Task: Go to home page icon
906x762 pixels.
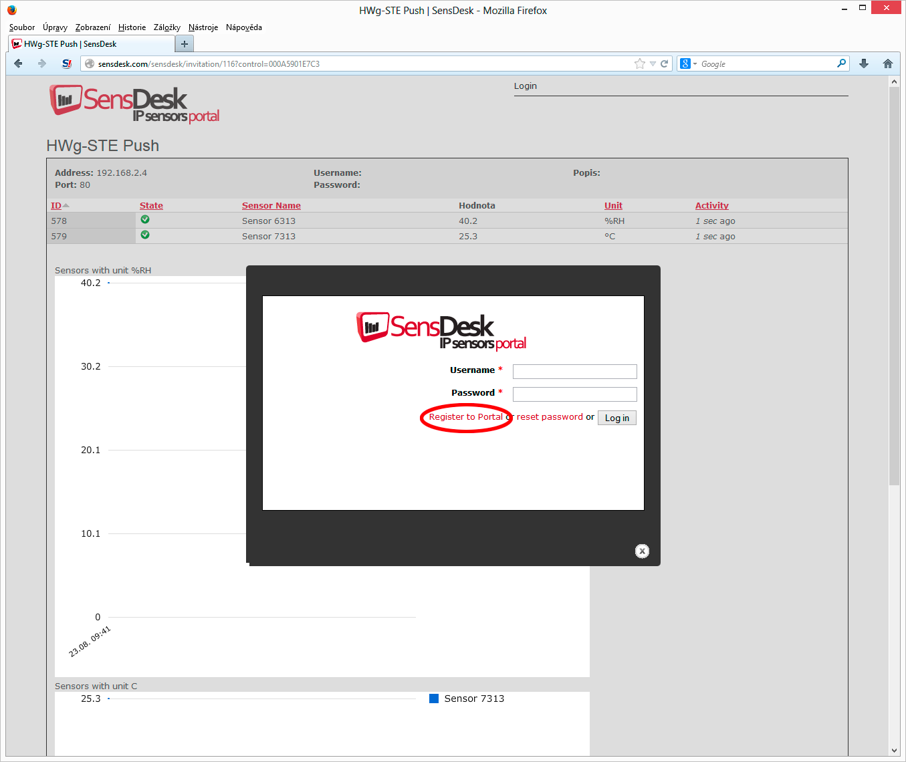Action: point(888,63)
